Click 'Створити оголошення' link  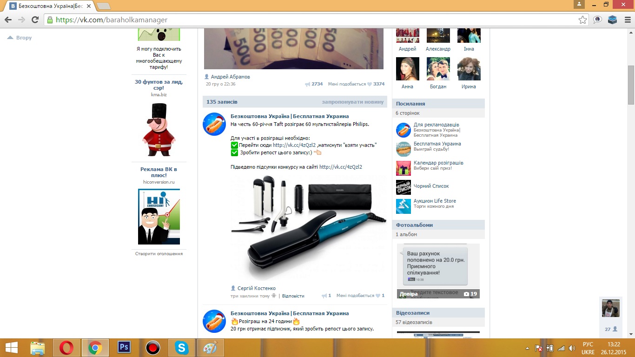pyautogui.click(x=159, y=254)
